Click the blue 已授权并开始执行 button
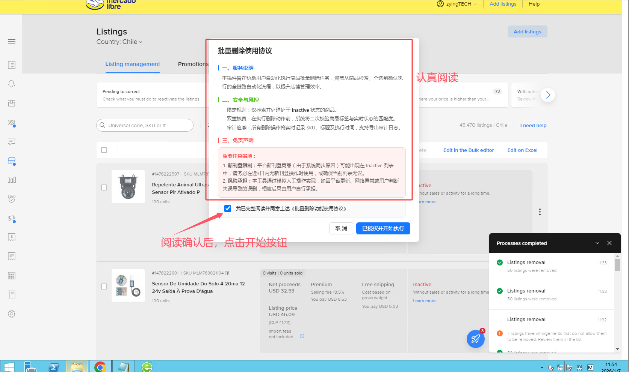629x372 pixels. pyautogui.click(x=383, y=228)
